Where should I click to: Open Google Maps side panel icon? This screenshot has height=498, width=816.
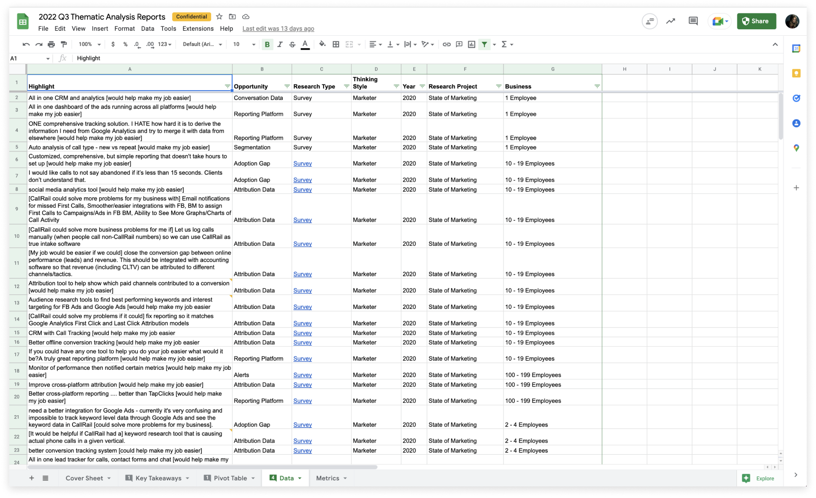[x=796, y=148]
